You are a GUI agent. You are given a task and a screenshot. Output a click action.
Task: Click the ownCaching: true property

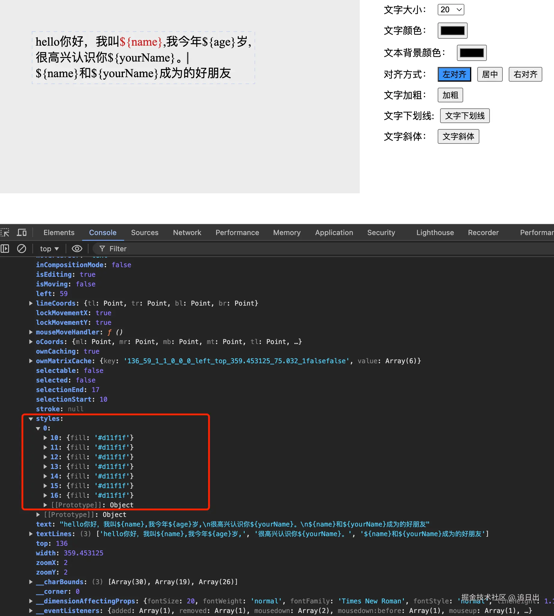coord(67,352)
